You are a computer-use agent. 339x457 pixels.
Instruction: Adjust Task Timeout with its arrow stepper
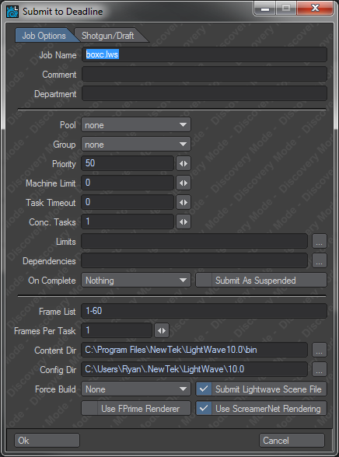pyautogui.click(x=183, y=202)
